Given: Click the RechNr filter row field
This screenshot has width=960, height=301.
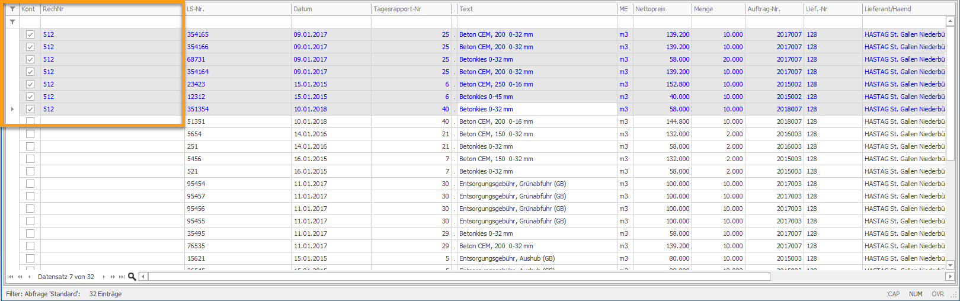Looking at the screenshot, I should tap(113, 22).
